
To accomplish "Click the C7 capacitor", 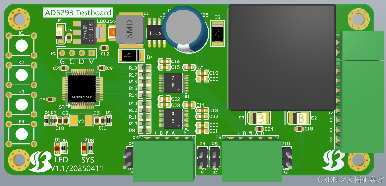I will pos(64,68).
